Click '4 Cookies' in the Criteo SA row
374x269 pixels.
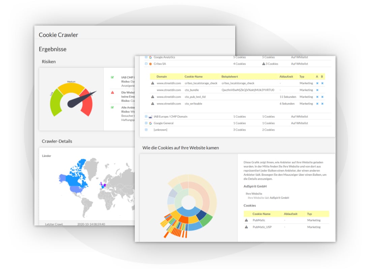point(240,64)
